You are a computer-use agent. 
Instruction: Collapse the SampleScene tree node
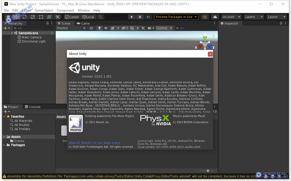coord(12,33)
